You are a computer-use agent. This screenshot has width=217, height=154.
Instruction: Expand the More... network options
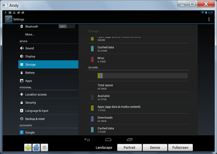(x=48, y=35)
